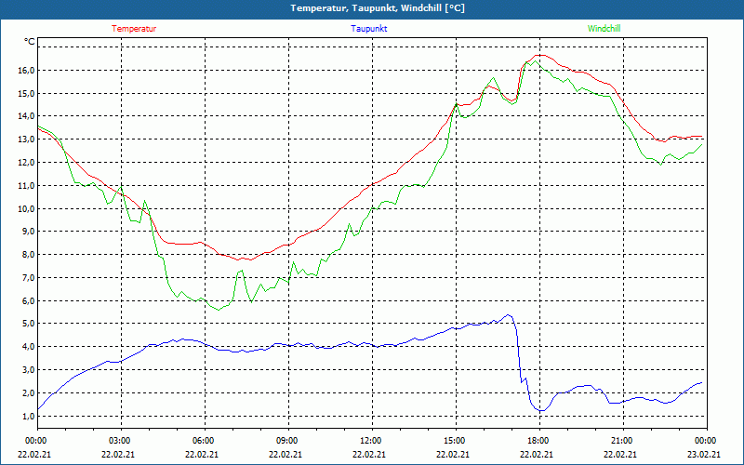Click the 13,0 y-axis value

[x=27, y=139]
